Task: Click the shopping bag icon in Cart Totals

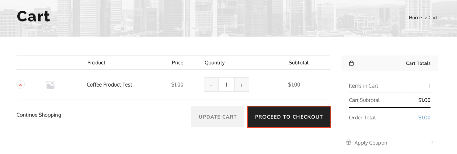Action: (351, 63)
